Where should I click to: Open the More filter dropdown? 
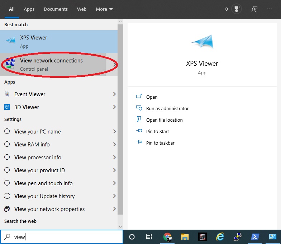104,9
